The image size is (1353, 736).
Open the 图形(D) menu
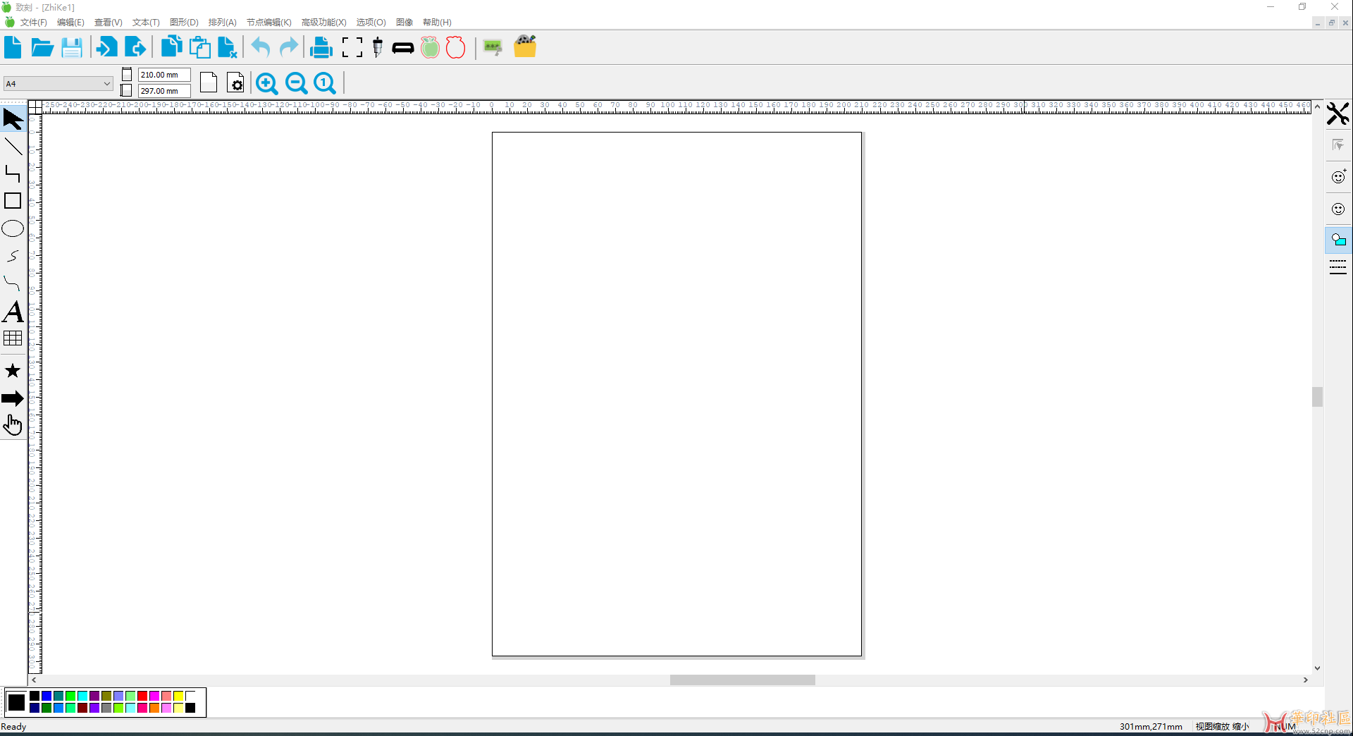tap(184, 23)
